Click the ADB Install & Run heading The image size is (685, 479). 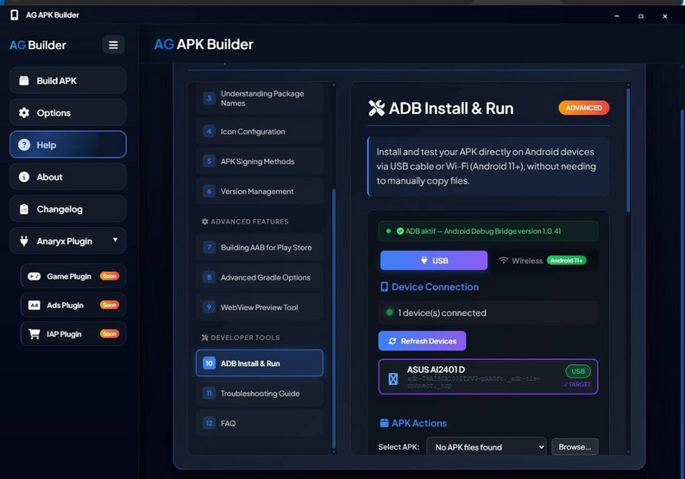451,109
